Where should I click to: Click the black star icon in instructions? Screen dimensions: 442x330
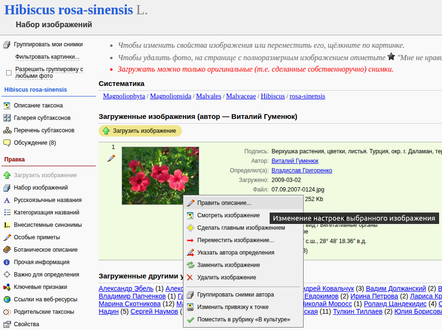pos(391,57)
